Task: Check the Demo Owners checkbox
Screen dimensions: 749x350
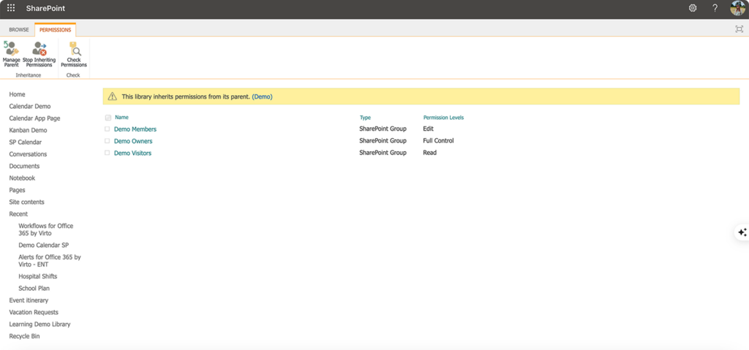Action: [108, 141]
